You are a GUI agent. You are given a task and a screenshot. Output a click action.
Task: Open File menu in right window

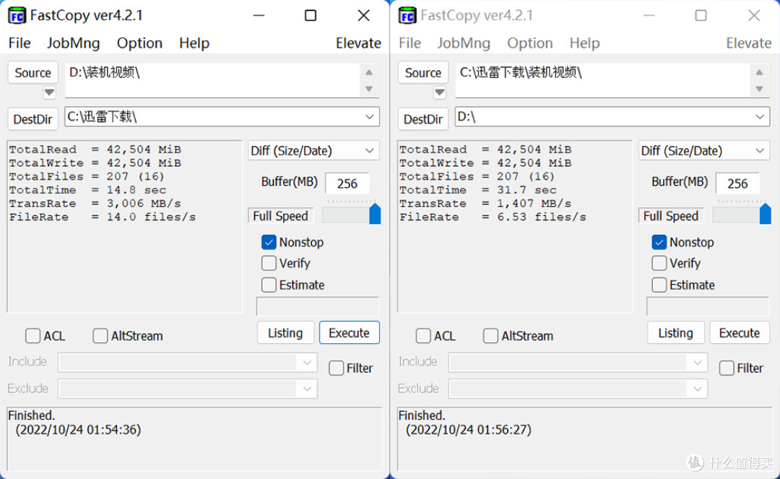(410, 43)
